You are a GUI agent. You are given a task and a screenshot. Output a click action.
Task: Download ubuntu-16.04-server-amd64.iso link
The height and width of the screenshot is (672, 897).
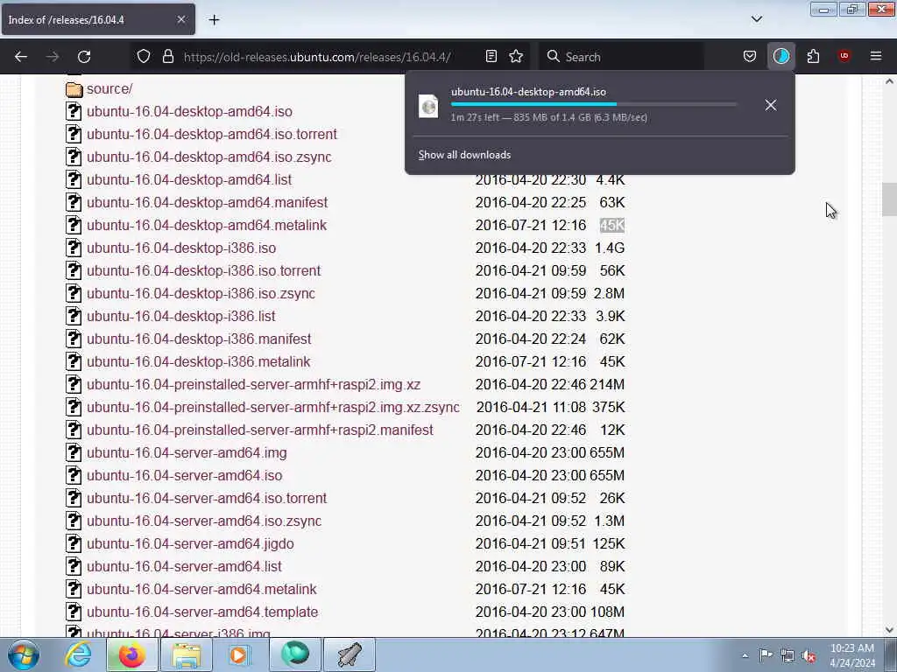[x=184, y=475]
